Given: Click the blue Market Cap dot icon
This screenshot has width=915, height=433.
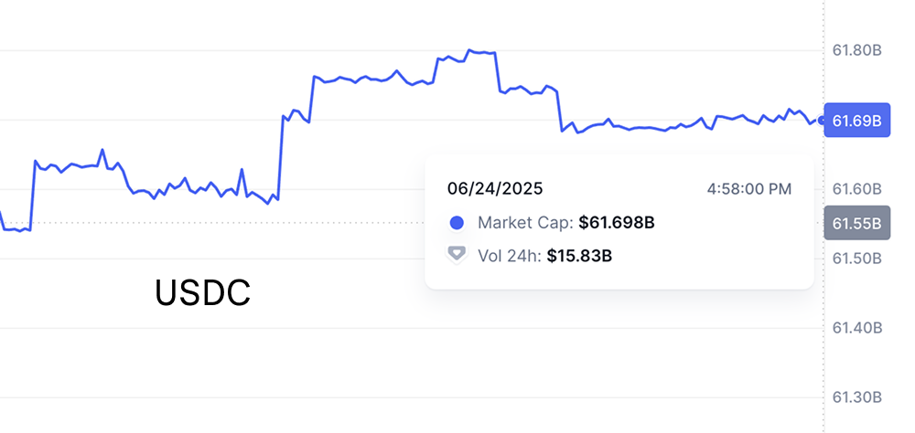Looking at the screenshot, I should pos(457,222).
